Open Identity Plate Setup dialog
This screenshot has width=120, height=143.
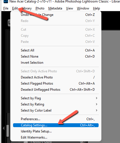56,131
